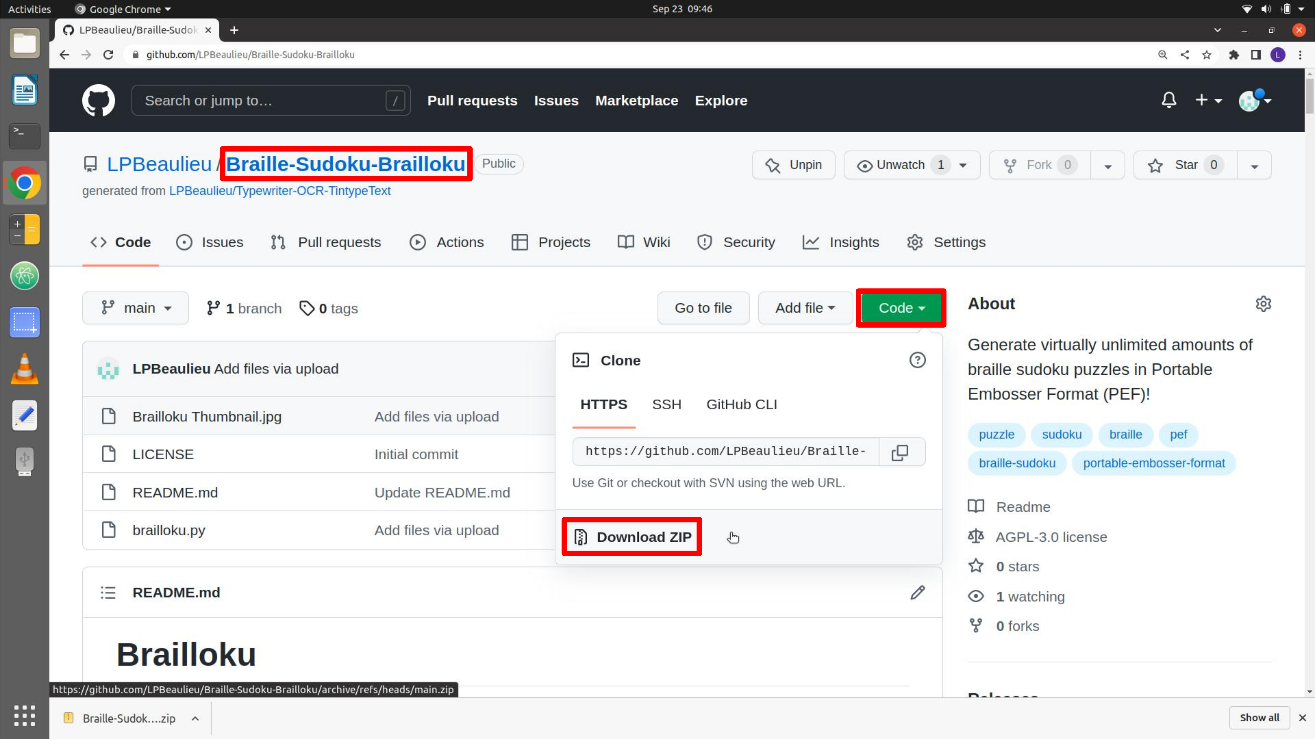Image resolution: width=1315 pixels, height=739 pixels.
Task: Open GitHub home via Octocat logo
Action: pos(99,100)
